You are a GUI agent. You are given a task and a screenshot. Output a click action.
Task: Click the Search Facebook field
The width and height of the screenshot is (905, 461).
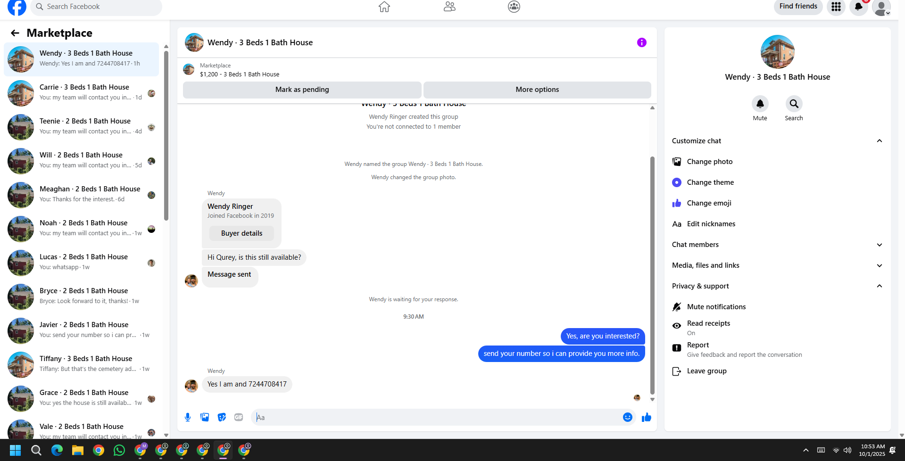click(x=96, y=7)
